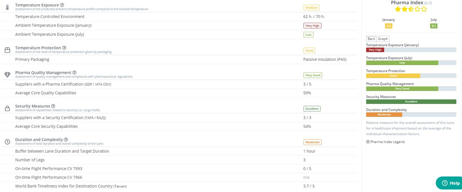Open the Pharma Index Legend link
The height and width of the screenshot is (192, 462).
(385, 142)
